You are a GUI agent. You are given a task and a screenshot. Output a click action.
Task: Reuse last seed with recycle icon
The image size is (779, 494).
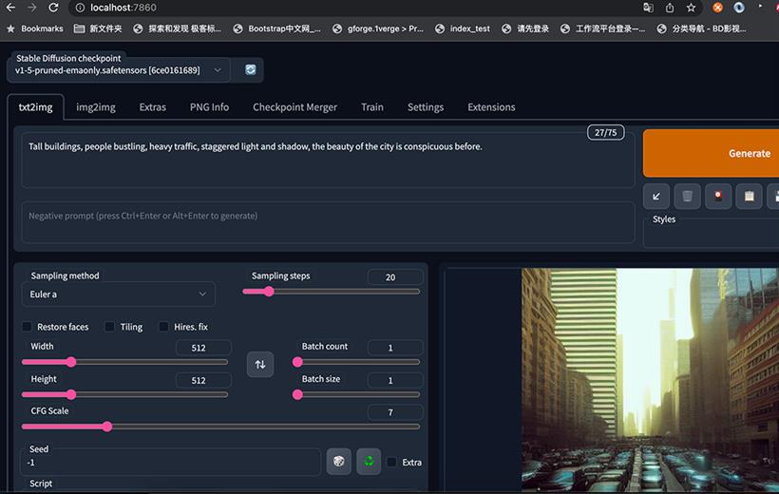click(369, 462)
